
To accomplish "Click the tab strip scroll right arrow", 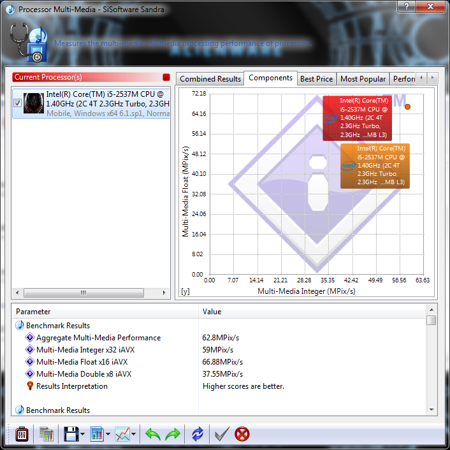I will point(433,78).
